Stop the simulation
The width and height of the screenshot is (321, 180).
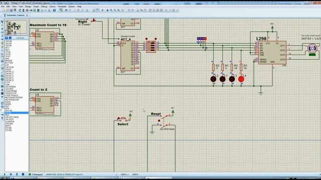23,174
